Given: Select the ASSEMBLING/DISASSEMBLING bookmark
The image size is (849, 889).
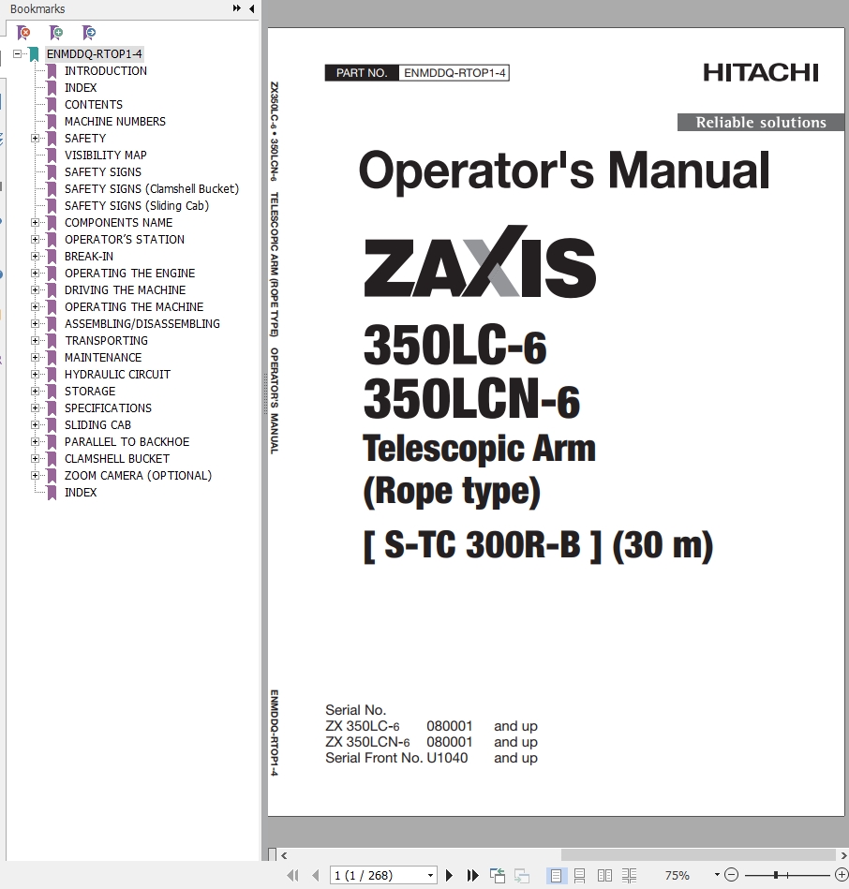Looking at the screenshot, I should click(x=142, y=324).
